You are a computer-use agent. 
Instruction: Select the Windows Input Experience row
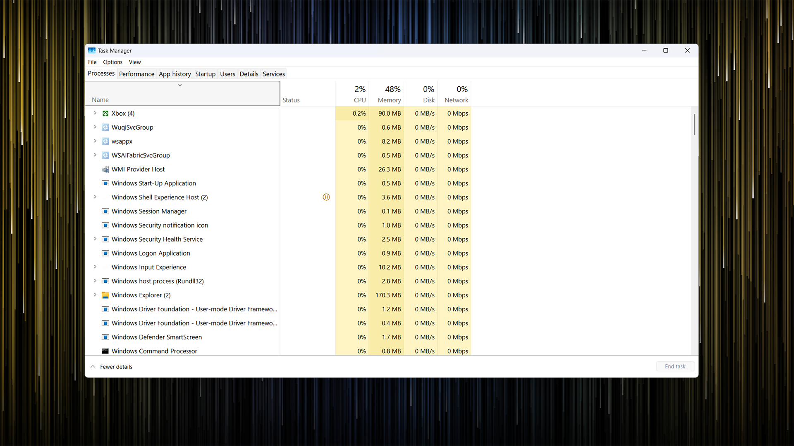278,267
